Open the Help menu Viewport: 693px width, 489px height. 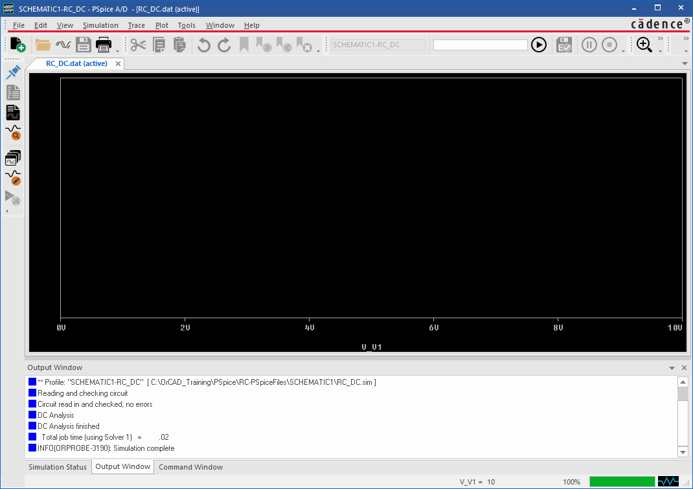(x=252, y=25)
